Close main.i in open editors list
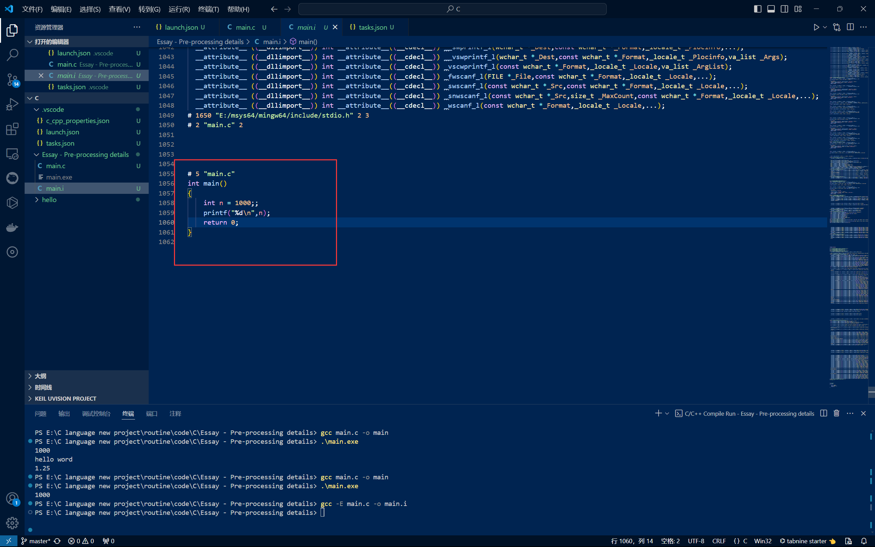Image resolution: width=875 pixels, height=547 pixels. [41, 76]
